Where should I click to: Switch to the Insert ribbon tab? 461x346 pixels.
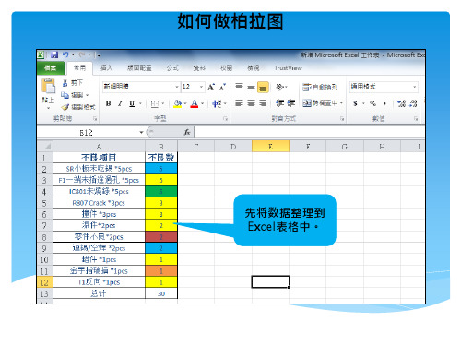(106, 68)
